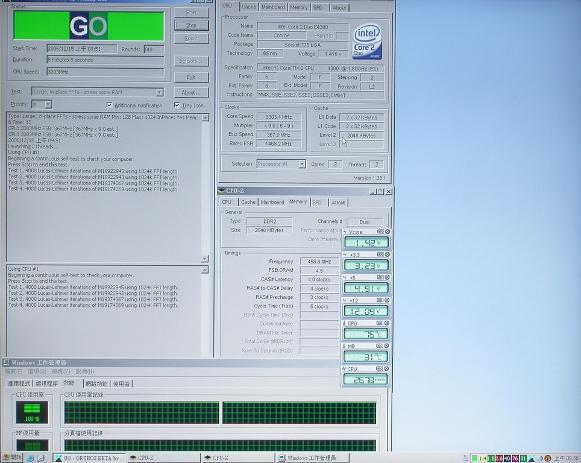Open the 檢視(V) menu in Task Manager
Screen dimensions: 581x463
click(x=61, y=371)
